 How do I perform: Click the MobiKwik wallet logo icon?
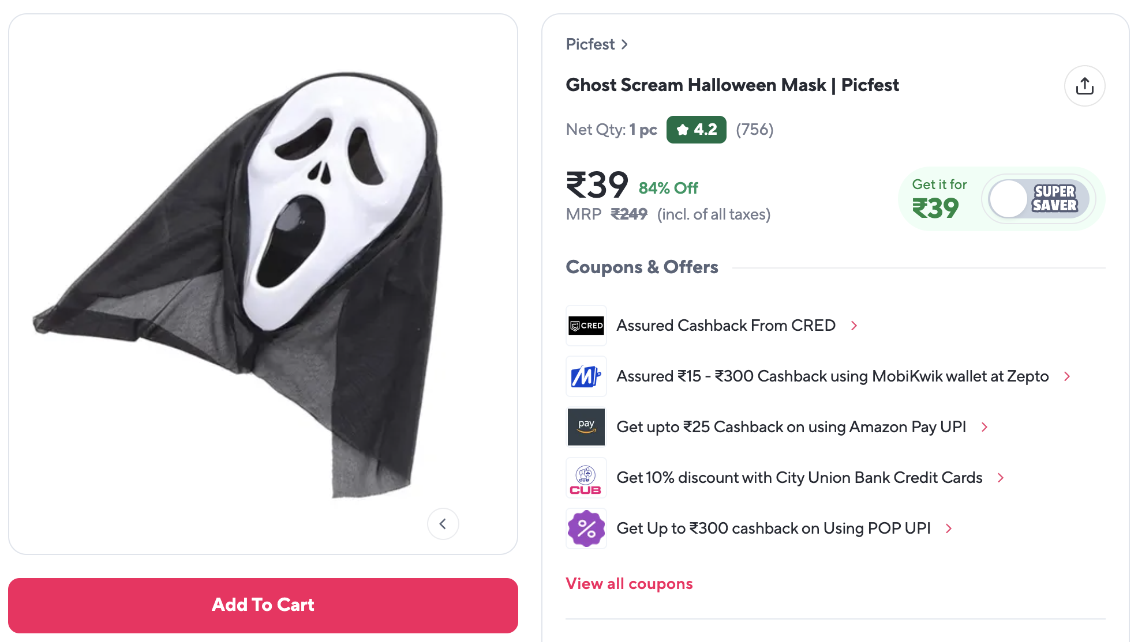586,376
